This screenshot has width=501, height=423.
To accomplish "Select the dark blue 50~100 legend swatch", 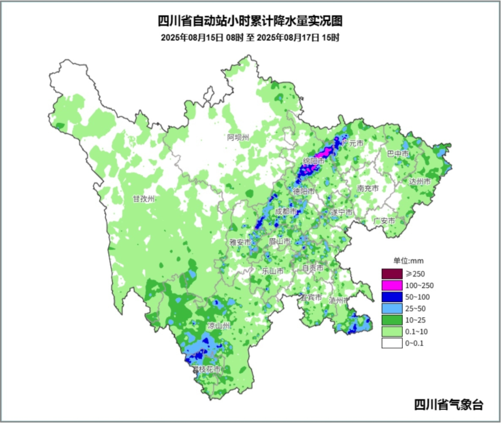I will tap(391, 297).
